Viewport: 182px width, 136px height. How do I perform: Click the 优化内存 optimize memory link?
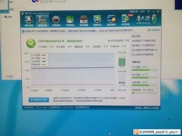point(122,90)
